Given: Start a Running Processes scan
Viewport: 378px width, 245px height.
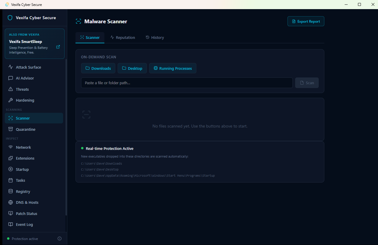Looking at the screenshot, I should 173,68.
